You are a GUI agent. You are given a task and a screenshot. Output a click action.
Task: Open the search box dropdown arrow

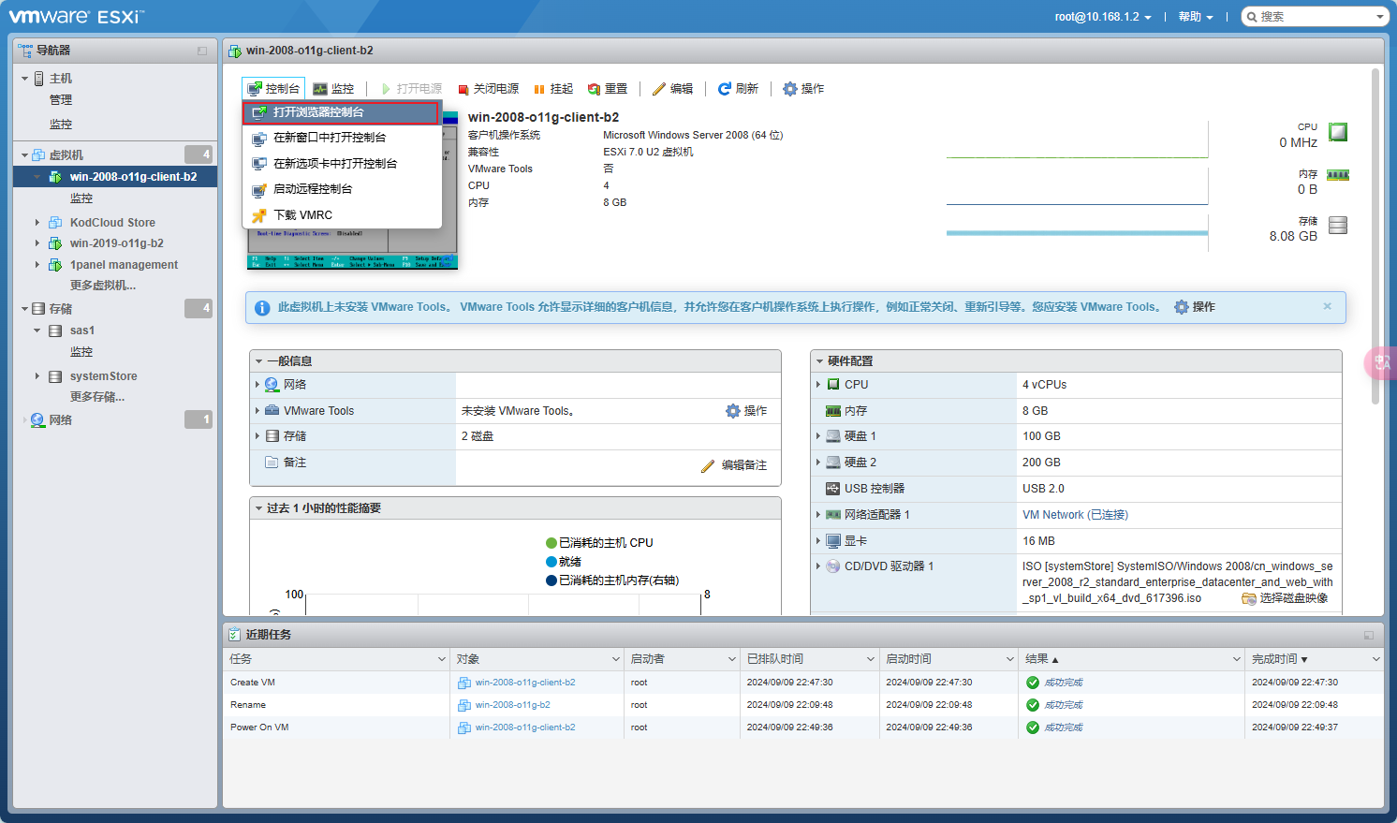(x=1380, y=17)
